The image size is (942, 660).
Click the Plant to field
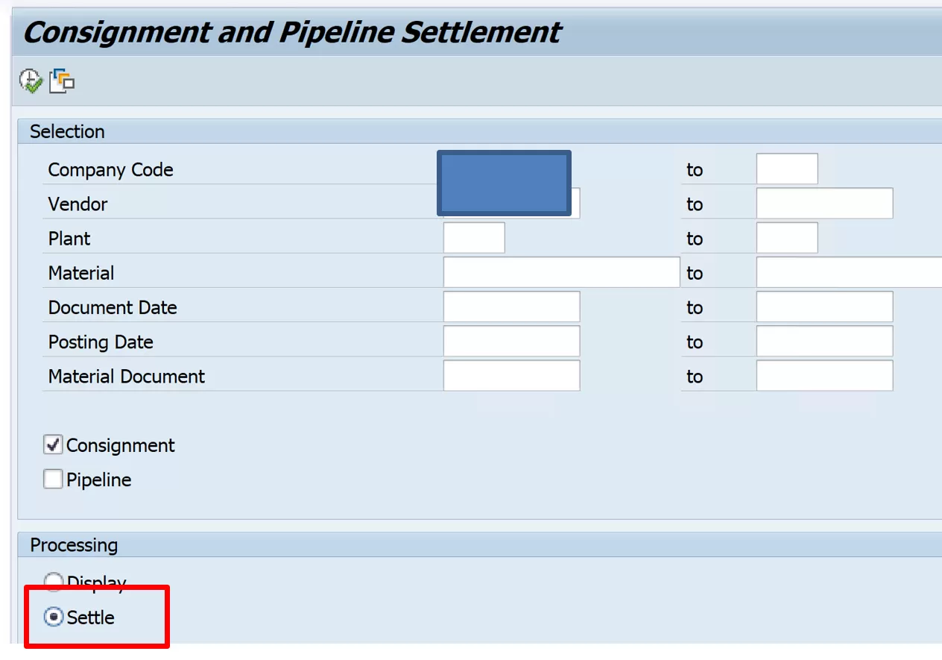pos(787,239)
